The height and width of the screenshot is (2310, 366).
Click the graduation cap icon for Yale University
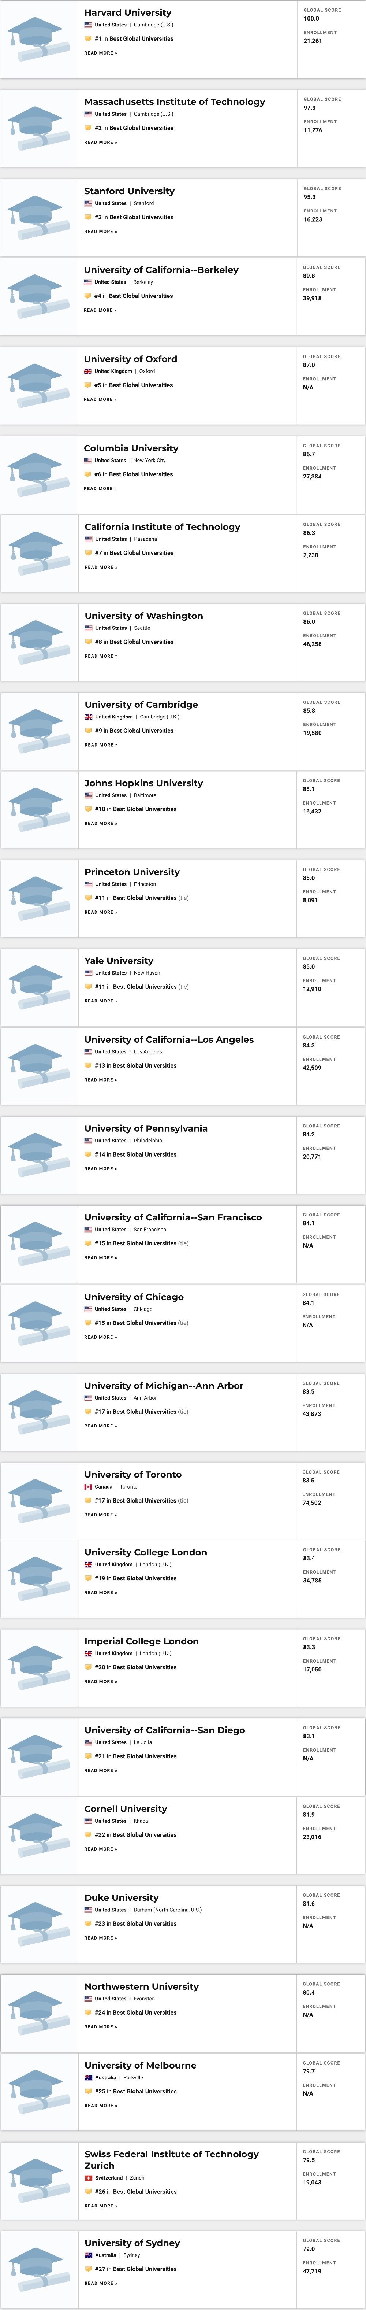click(38, 987)
